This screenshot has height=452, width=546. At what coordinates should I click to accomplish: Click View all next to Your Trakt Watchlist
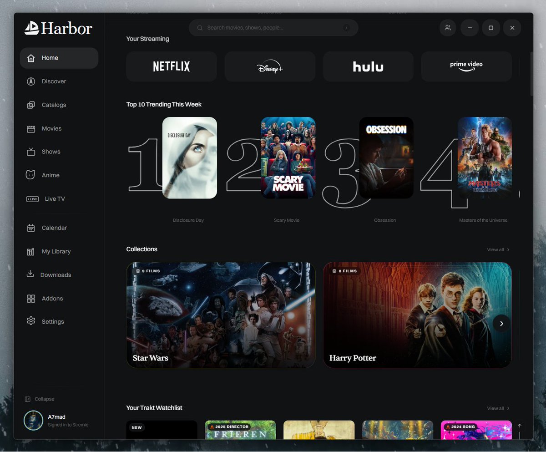tap(498, 408)
